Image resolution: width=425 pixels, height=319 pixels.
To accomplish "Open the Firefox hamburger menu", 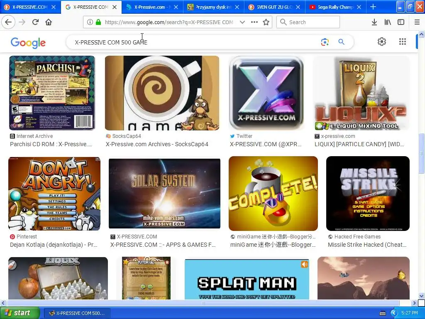I will pyautogui.click(x=417, y=22).
